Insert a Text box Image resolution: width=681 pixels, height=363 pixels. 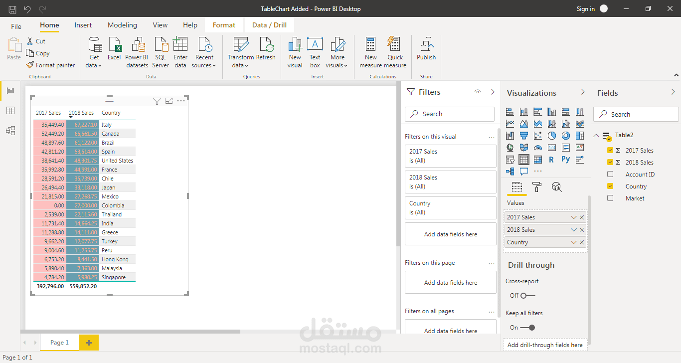pyautogui.click(x=315, y=52)
